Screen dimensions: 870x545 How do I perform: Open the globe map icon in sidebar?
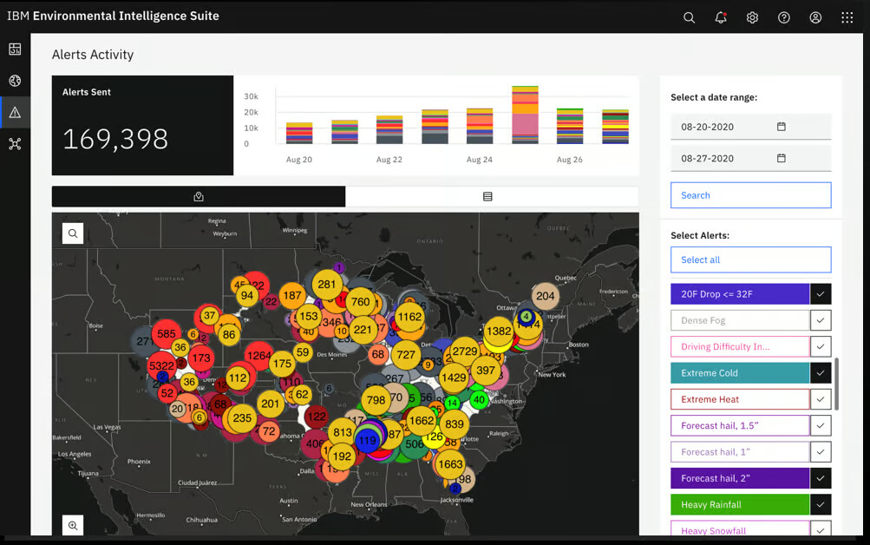(15, 81)
